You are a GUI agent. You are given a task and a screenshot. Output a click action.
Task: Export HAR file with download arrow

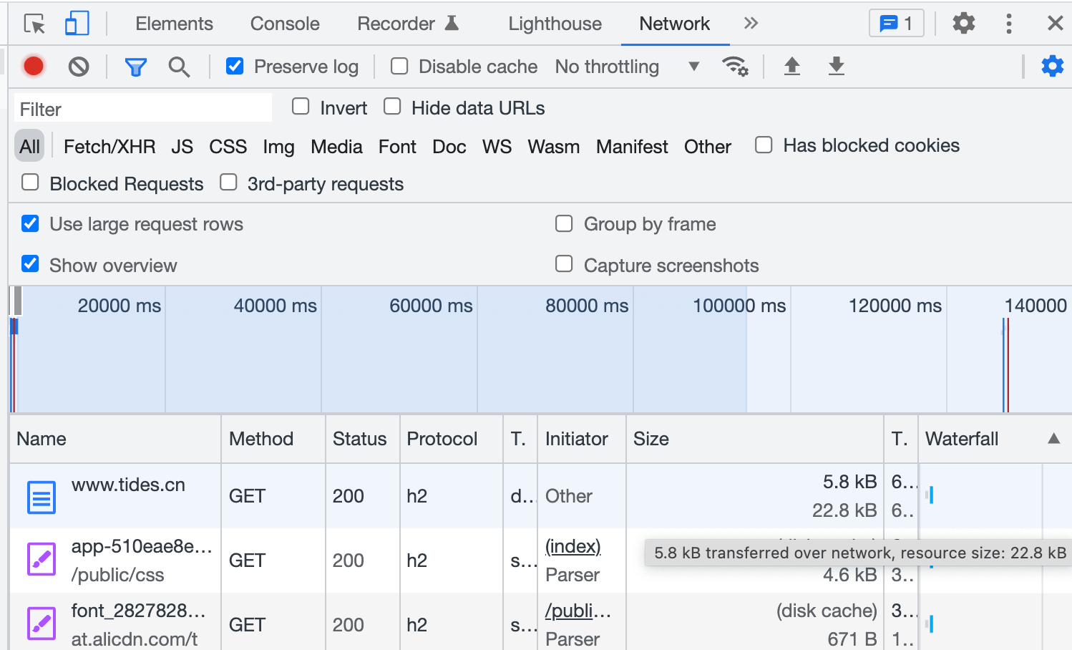pyautogui.click(x=836, y=67)
